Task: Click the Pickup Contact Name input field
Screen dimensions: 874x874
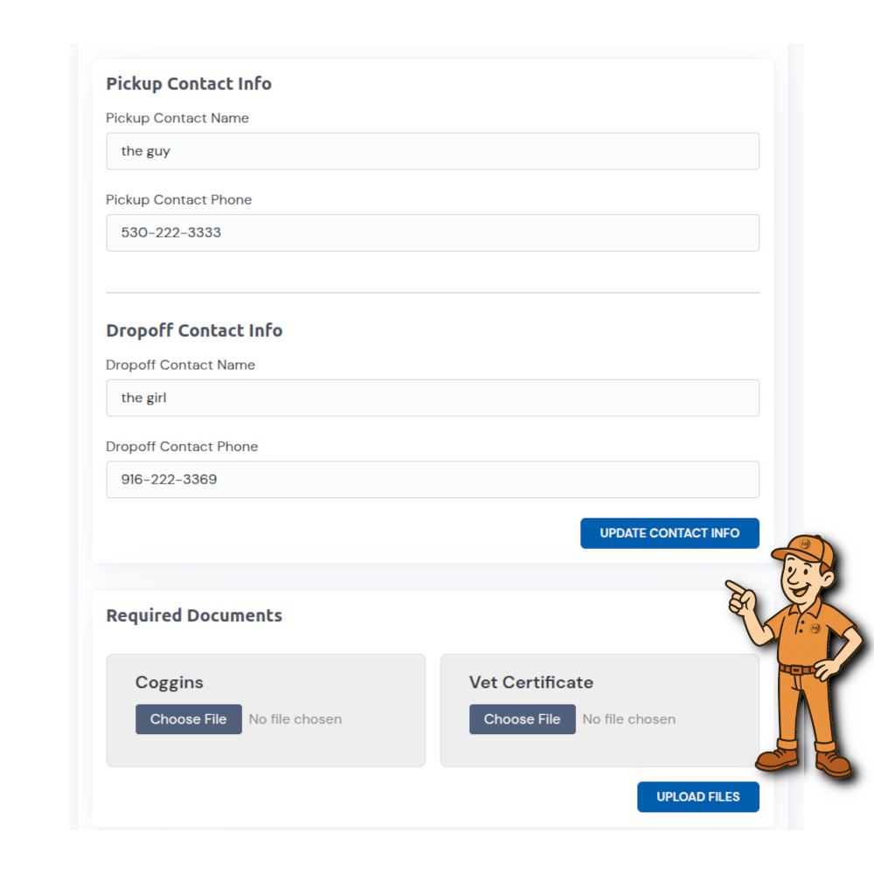Action: coord(433,151)
